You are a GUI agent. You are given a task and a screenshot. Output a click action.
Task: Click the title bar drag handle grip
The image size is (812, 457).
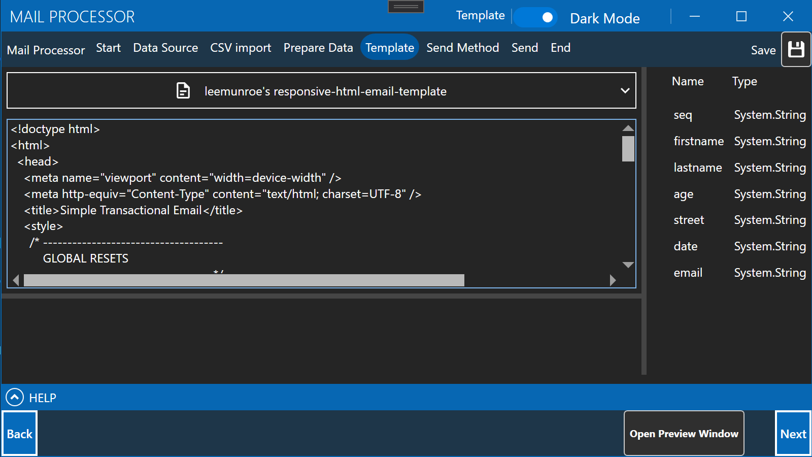tap(406, 7)
